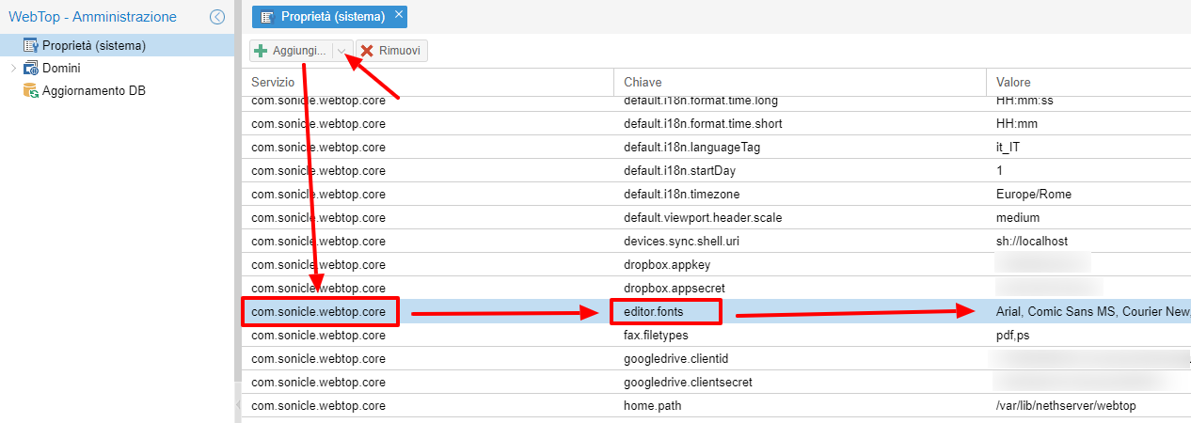Click the Arial, Comic Sans MS value cell
This screenshot has width=1191, height=423.
tap(1088, 311)
